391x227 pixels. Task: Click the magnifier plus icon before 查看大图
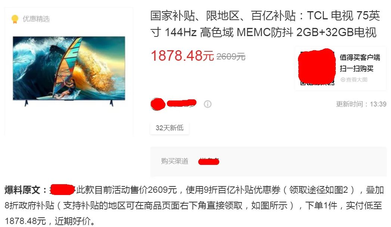pos(343,80)
